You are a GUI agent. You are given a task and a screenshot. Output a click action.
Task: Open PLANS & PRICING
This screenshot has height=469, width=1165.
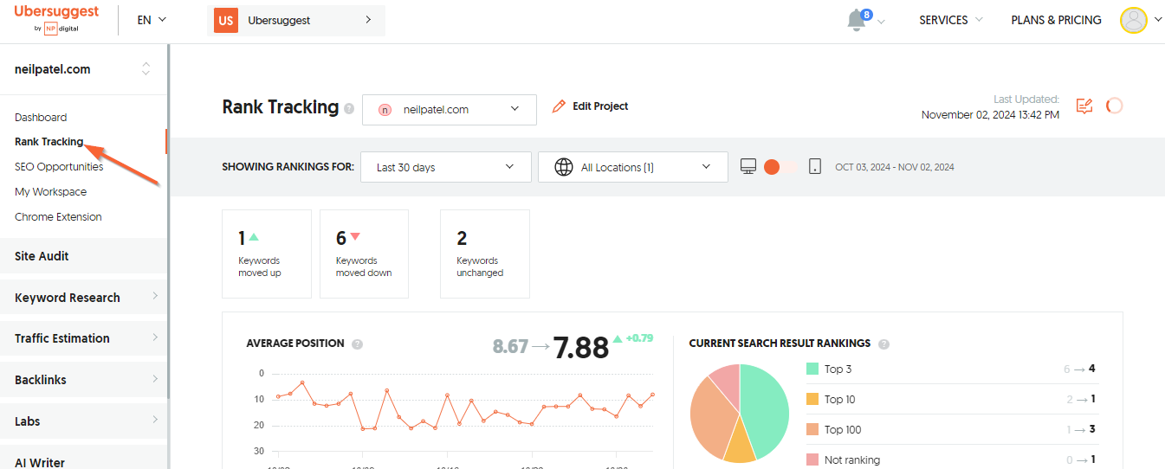point(1056,20)
